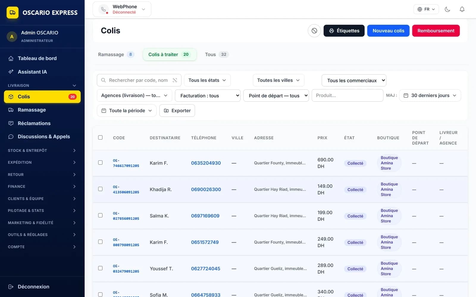Click the Oscario Express truck logo icon

pos(12,12)
